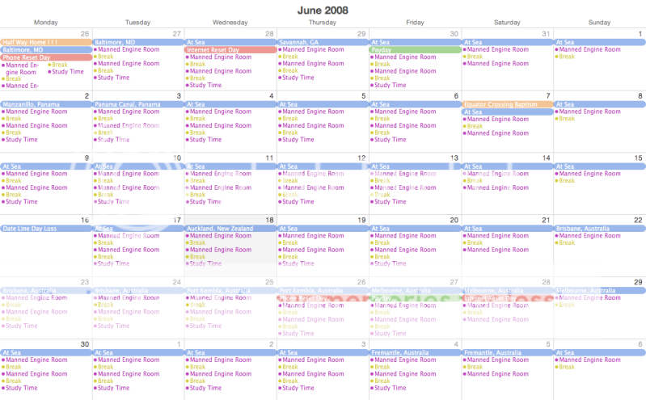Viewport: 646px width, 400px height.
Task: Select the Study Time entry on June 18
Action: point(205,263)
